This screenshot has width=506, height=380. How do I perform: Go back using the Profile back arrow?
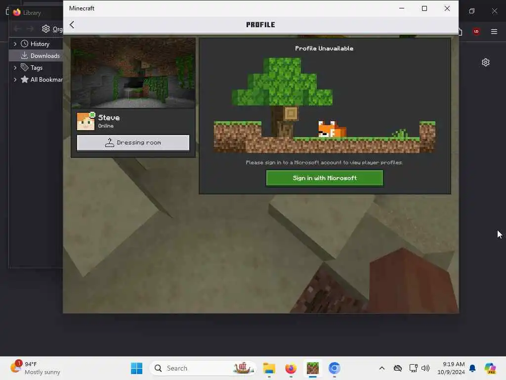point(72,25)
